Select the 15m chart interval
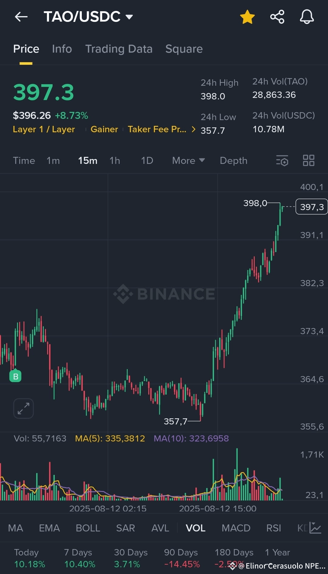This screenshot has height=574, width=328. (x=88, y=161)
